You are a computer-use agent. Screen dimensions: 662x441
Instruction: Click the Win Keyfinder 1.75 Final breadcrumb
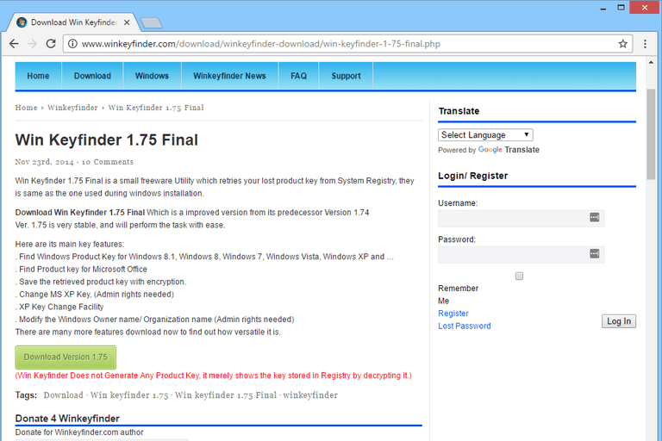tap(156, 108)
